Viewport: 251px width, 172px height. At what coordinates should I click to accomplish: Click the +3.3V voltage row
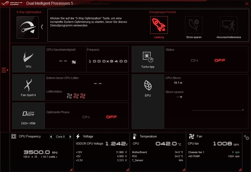click(101, 160)
